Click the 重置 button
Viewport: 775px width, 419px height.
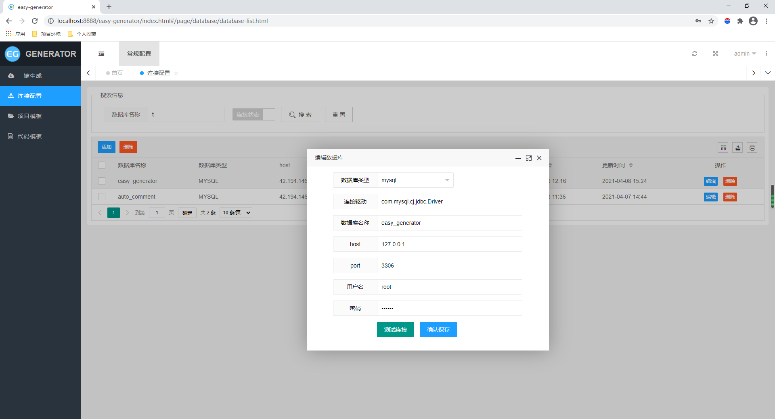(x=339, y=114)
